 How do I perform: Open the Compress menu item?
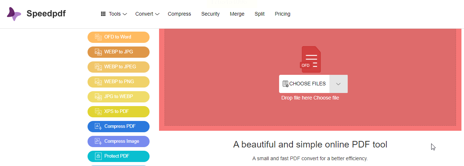pos(179,14)
